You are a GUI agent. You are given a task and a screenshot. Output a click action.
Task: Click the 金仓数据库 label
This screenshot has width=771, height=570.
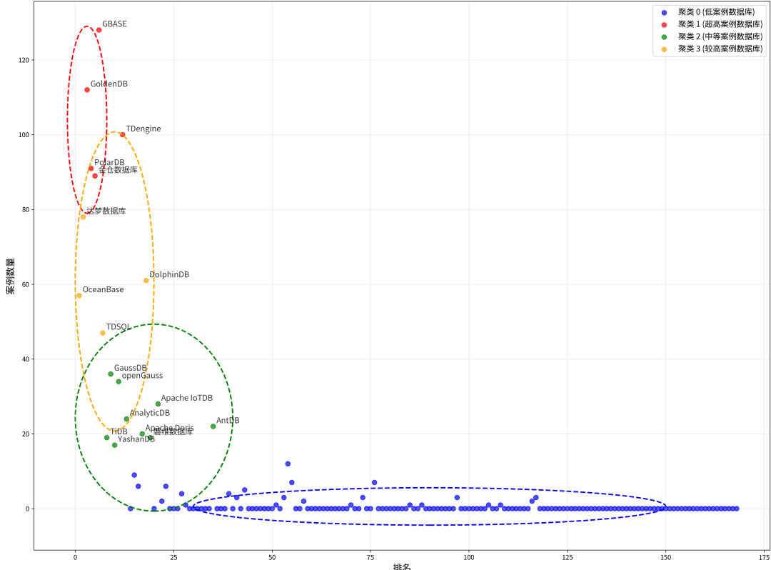click(118, 170)
